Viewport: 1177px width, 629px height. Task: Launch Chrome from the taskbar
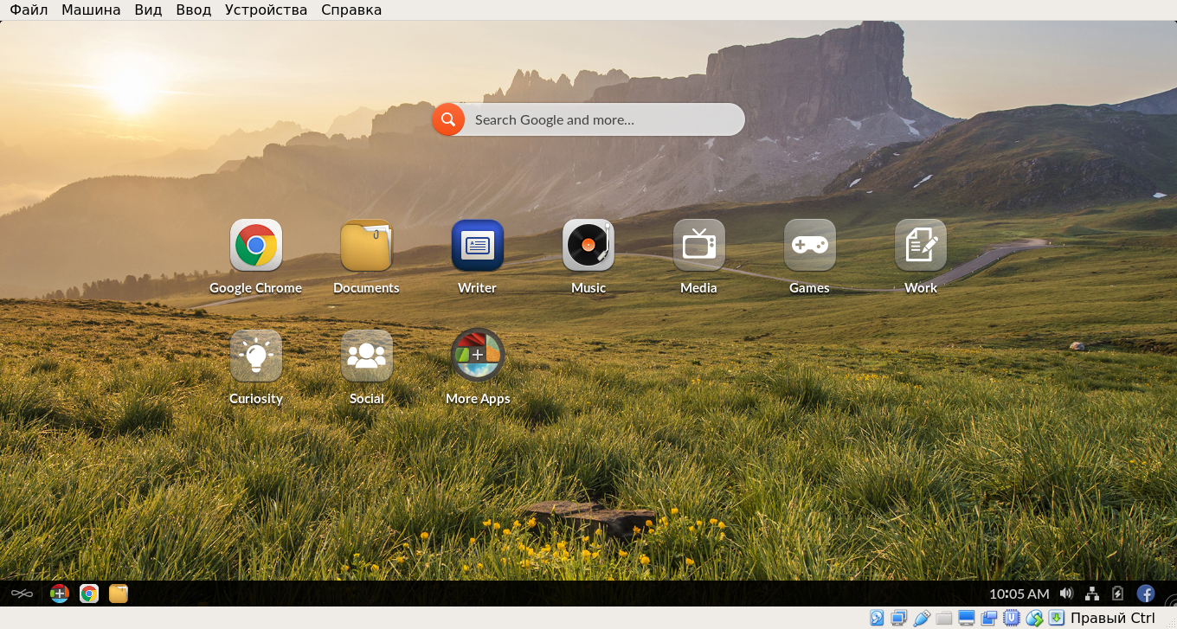[88, 594]
